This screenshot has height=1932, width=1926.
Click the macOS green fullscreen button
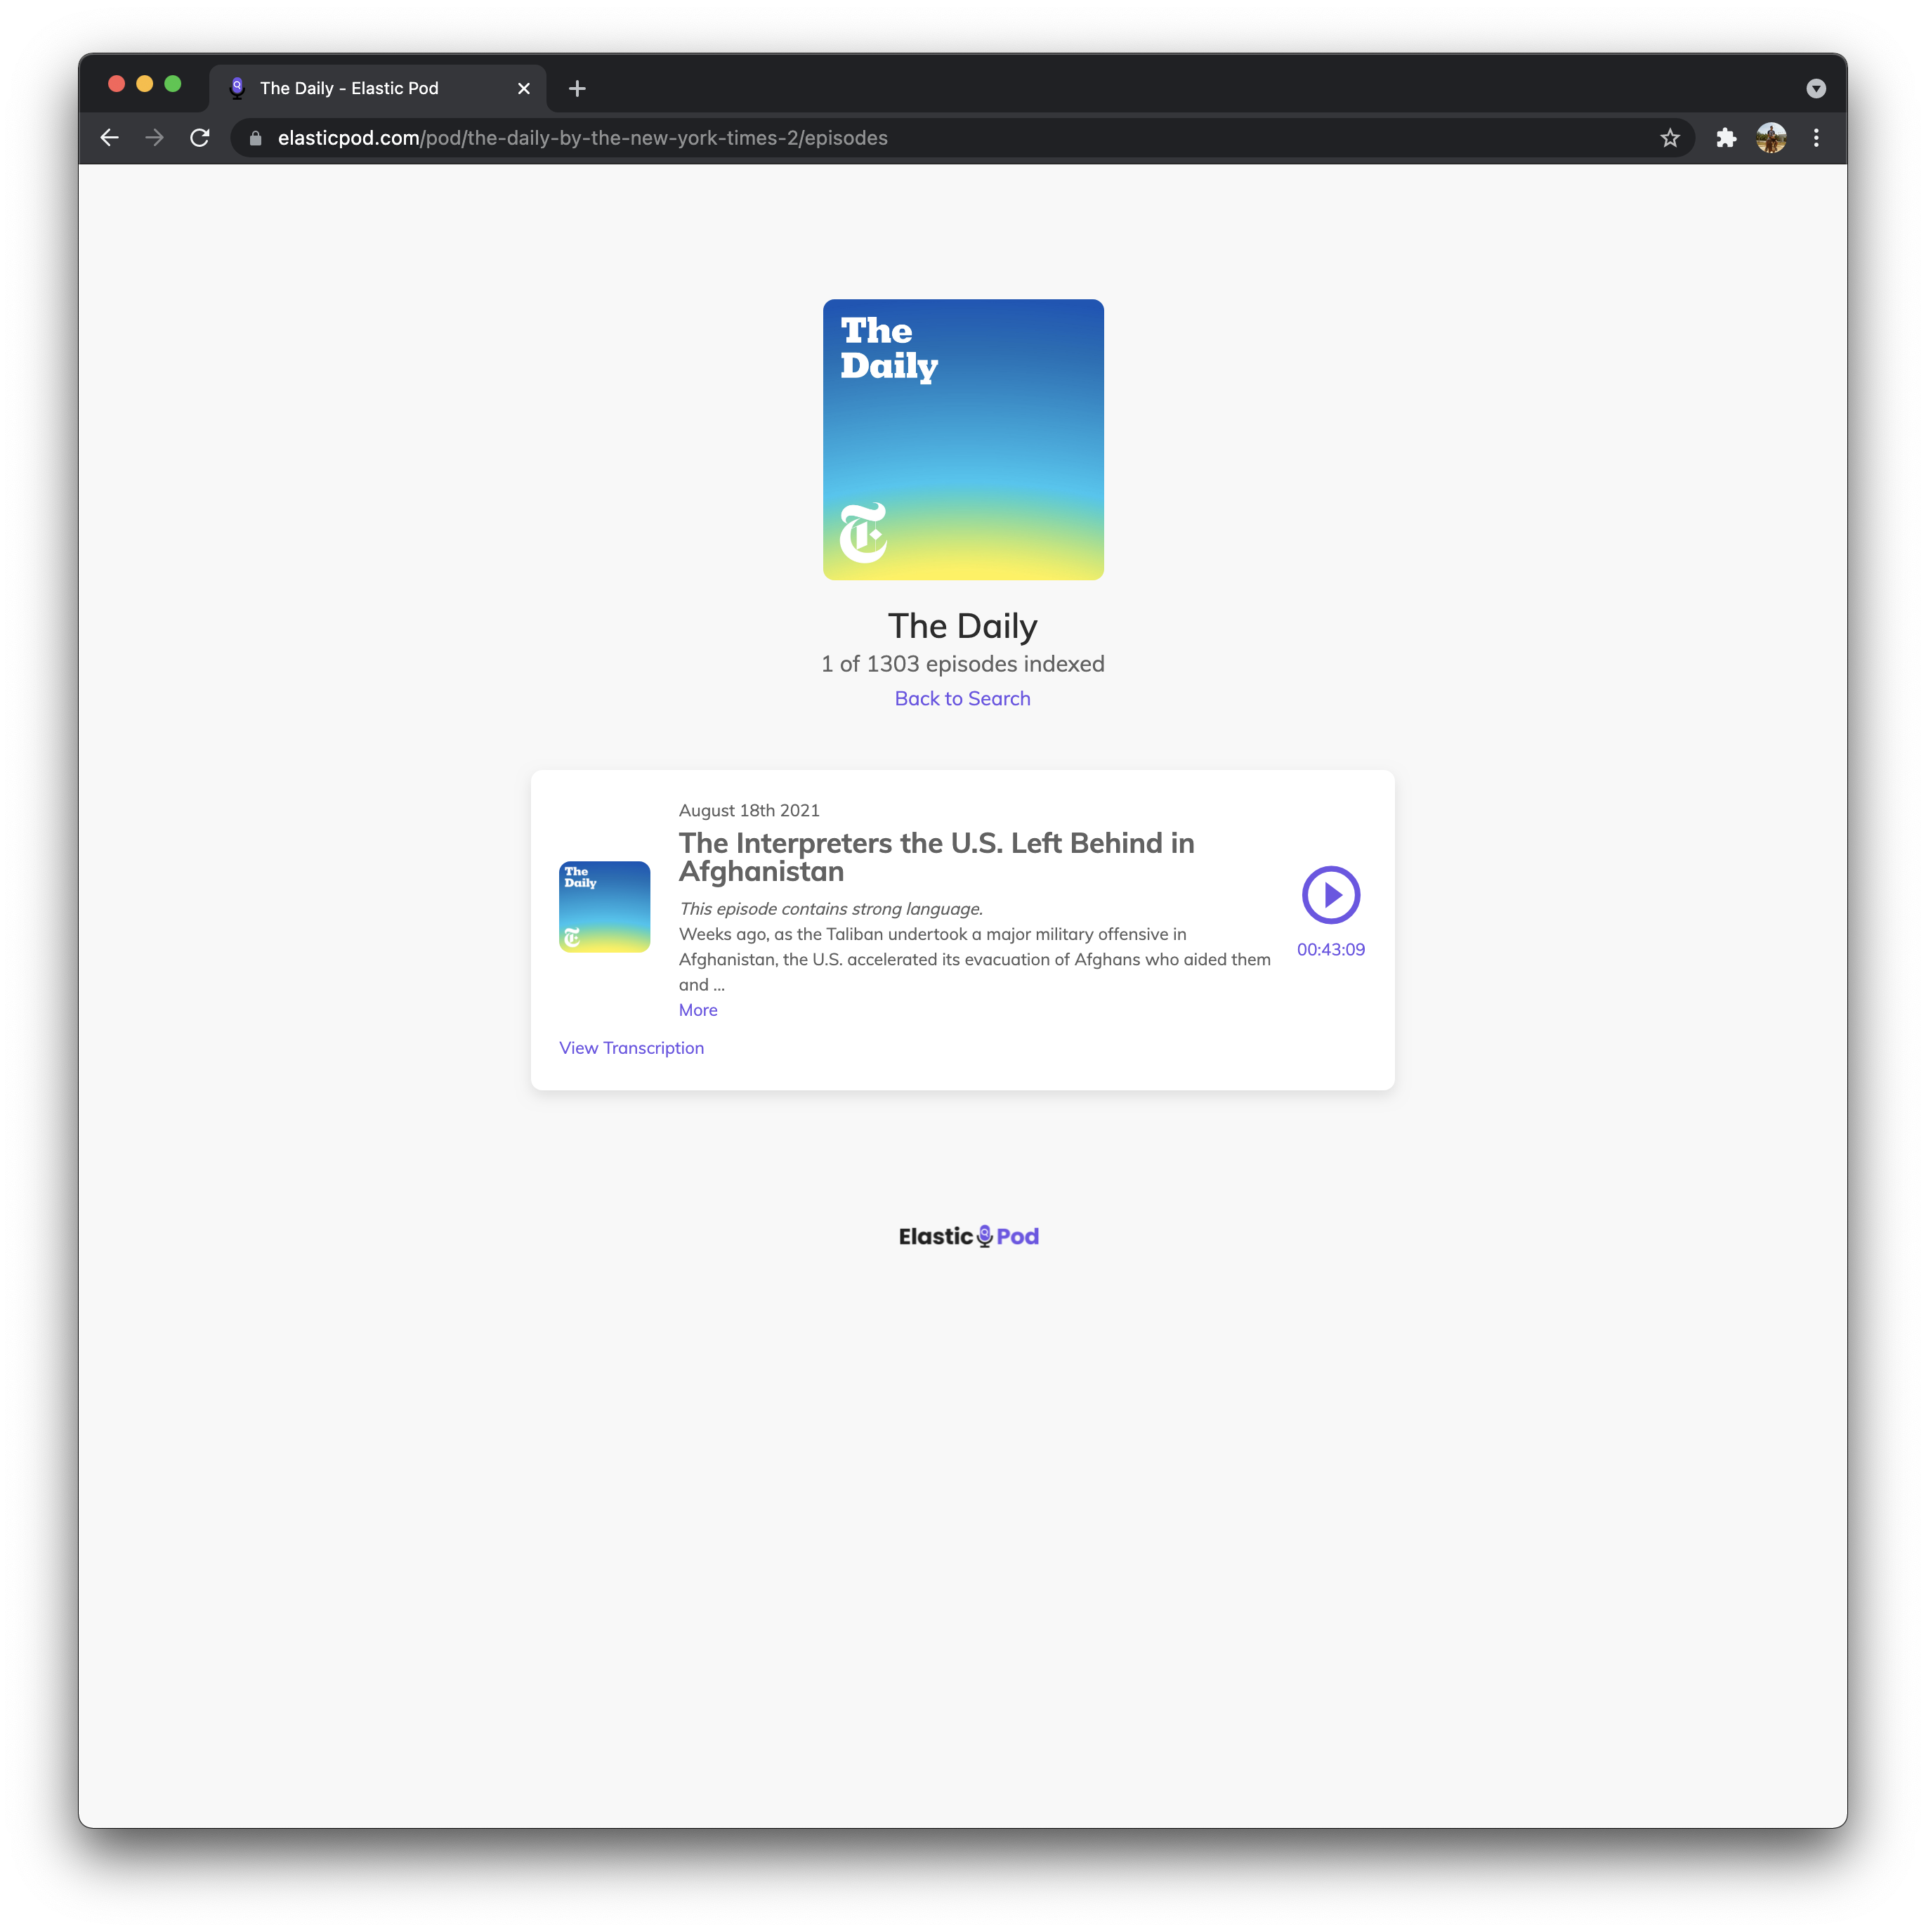coord(173,84)
